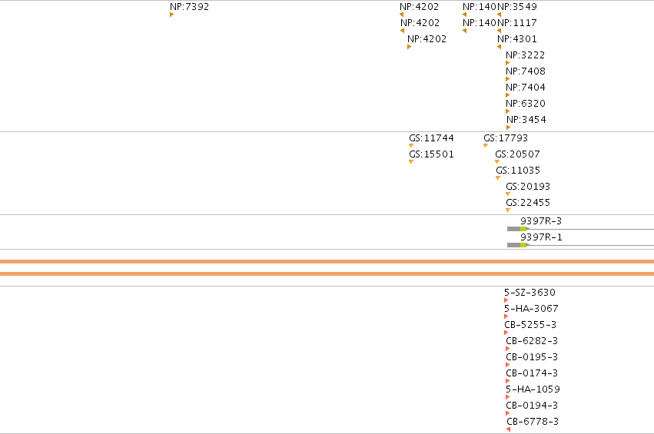Select the gray-yellow bar glyph under 9397R-1

pyautogui.click(x=519, y=245)
